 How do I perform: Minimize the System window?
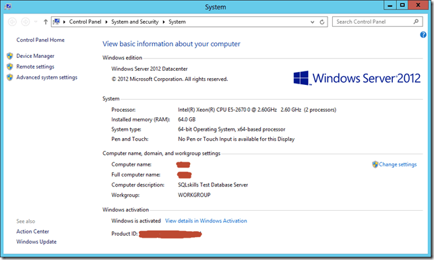[x=390, y=5]
